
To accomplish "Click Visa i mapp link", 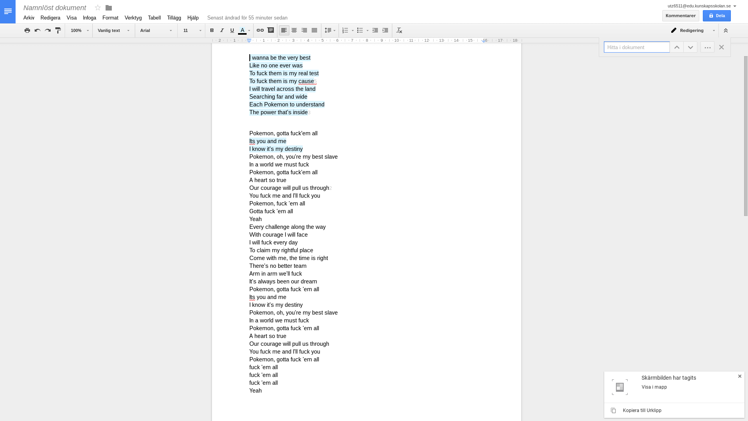I will coord(654,387).
